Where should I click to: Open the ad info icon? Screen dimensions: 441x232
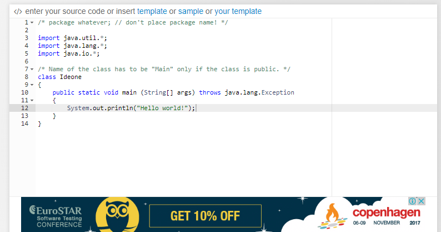412,201
